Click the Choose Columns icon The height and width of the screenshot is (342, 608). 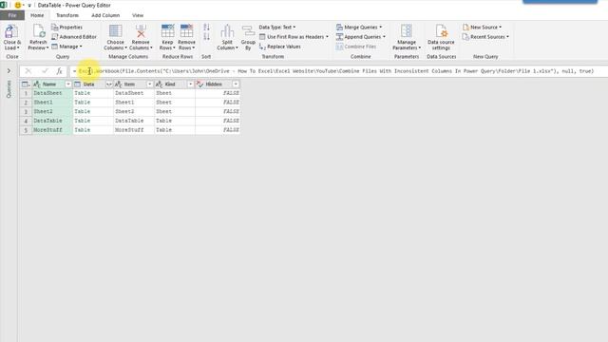tap(115, 31)
